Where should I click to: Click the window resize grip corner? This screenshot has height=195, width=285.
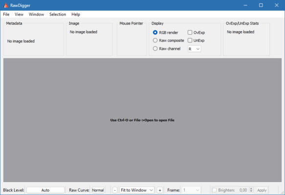283,193
